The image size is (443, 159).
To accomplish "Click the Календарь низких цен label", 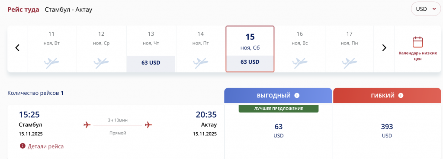I will pos(417,56).
